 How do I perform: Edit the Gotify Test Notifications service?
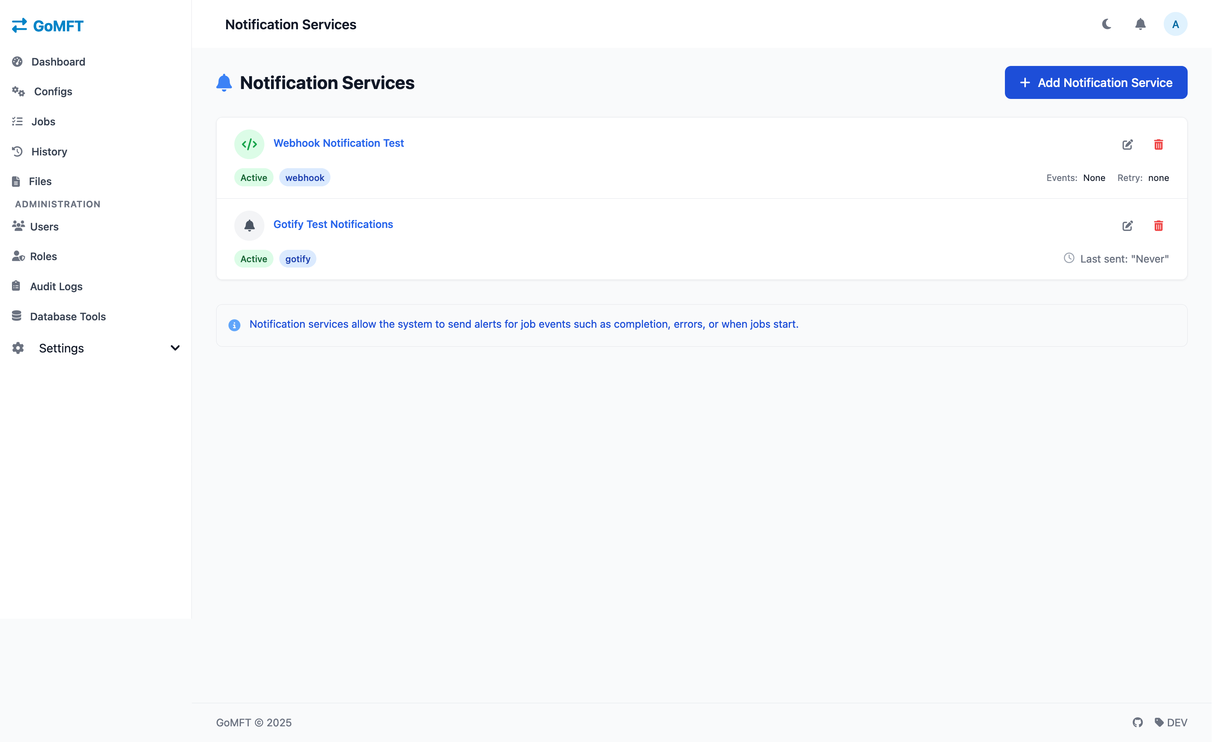coord(1127,225)
